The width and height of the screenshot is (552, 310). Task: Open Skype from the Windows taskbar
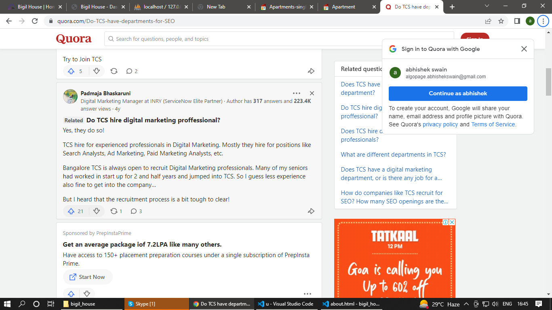[x=158, y=304]
